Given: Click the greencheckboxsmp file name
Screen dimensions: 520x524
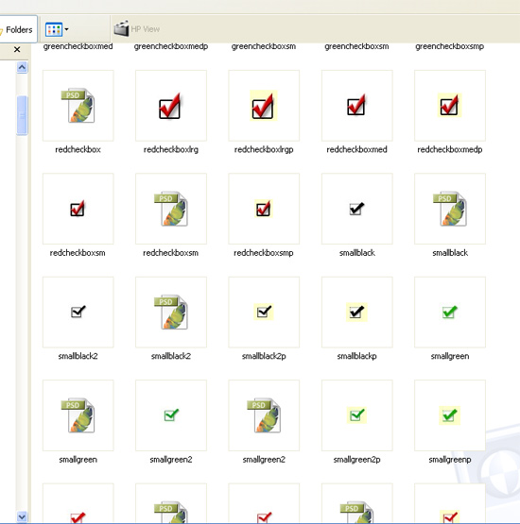Looking at the screenshot, I should point(450,46).
